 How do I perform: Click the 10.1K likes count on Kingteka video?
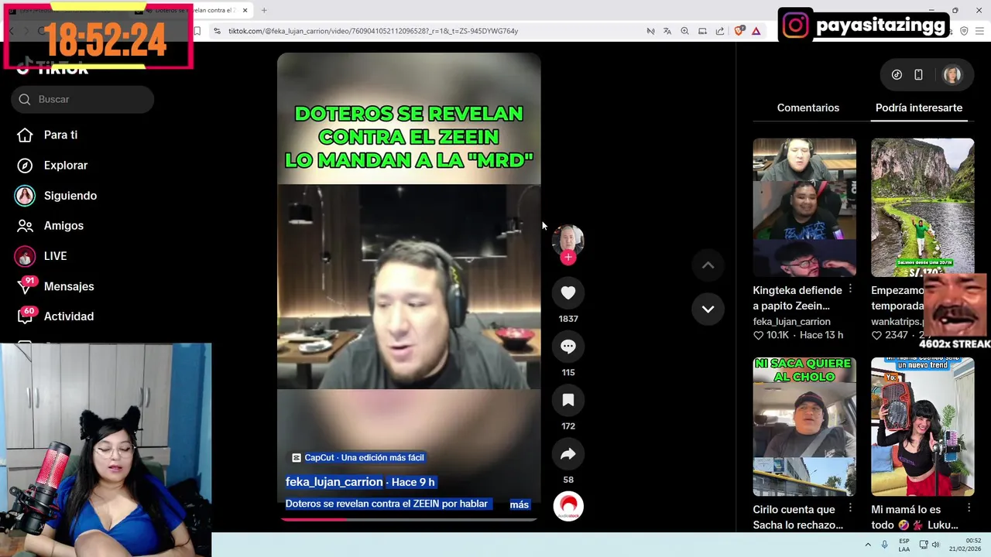click(x=771, y=335)
